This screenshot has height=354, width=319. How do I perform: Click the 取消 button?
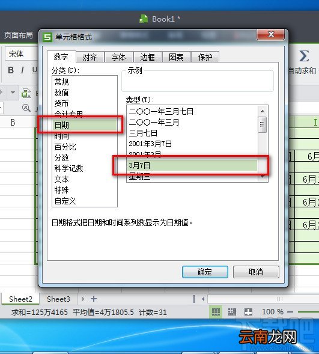pyautogui.click(x=256, y=272)
